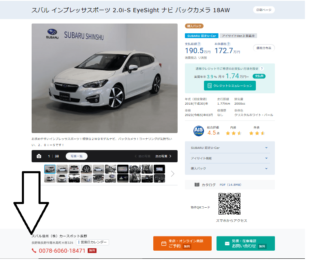Open the 営業日カレンダー business calendar
Image resolution: width=311 pixels, height=260 pixels.
pos(92,242)
